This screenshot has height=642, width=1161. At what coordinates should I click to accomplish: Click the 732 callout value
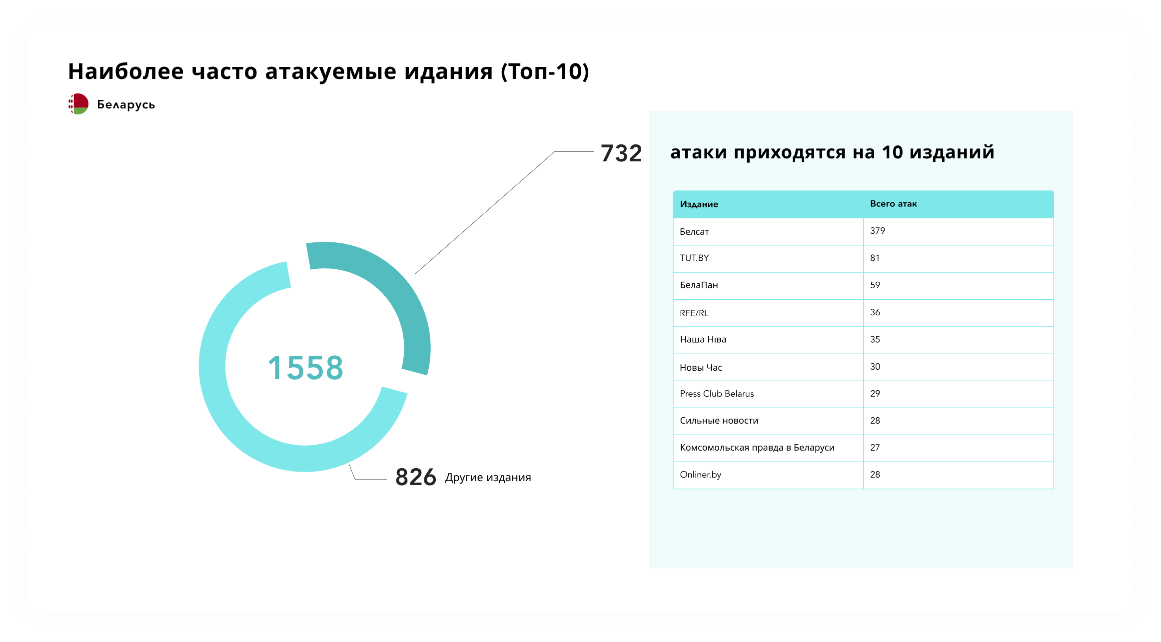tap(621, 153)
